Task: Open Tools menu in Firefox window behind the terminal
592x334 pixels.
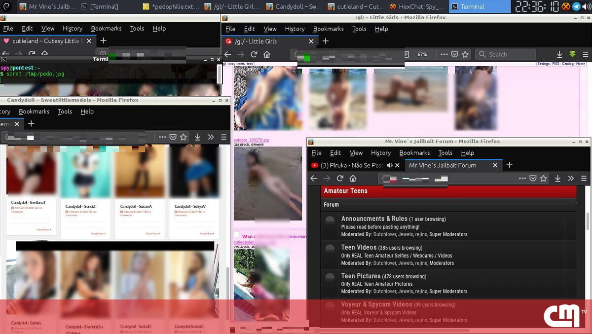Action: click(137, 29)
